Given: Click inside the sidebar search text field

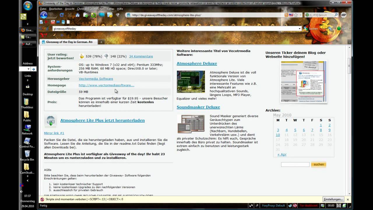Looking at the screenshot, I should point(295,164).
